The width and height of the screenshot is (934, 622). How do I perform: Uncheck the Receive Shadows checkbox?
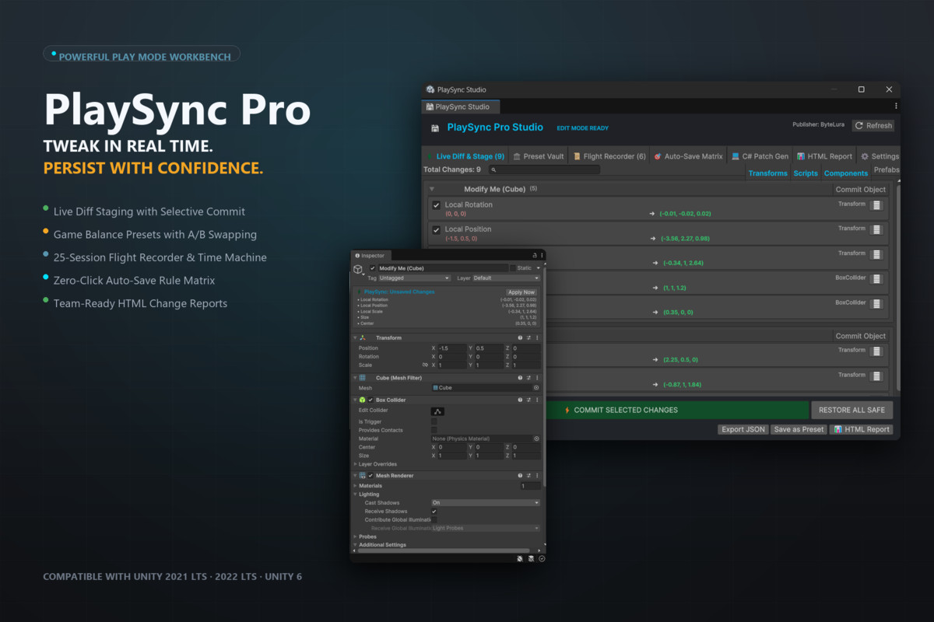(x=434, y=512)
